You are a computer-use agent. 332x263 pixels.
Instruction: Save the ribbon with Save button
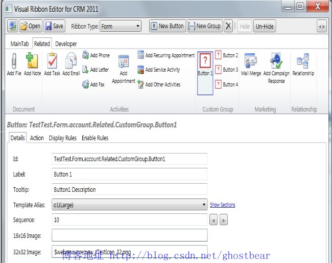pos(55,26)
